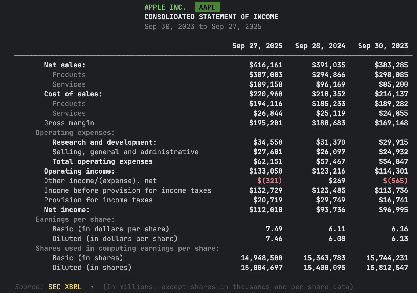Screen dimensions: 417x293
Task: Click services cost value $24,855
Action: point(393,113)
